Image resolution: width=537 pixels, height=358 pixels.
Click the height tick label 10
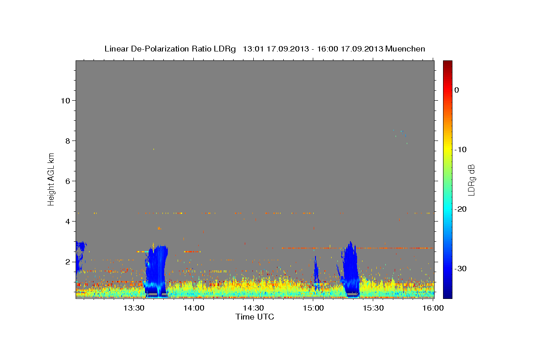pos(65,100)
